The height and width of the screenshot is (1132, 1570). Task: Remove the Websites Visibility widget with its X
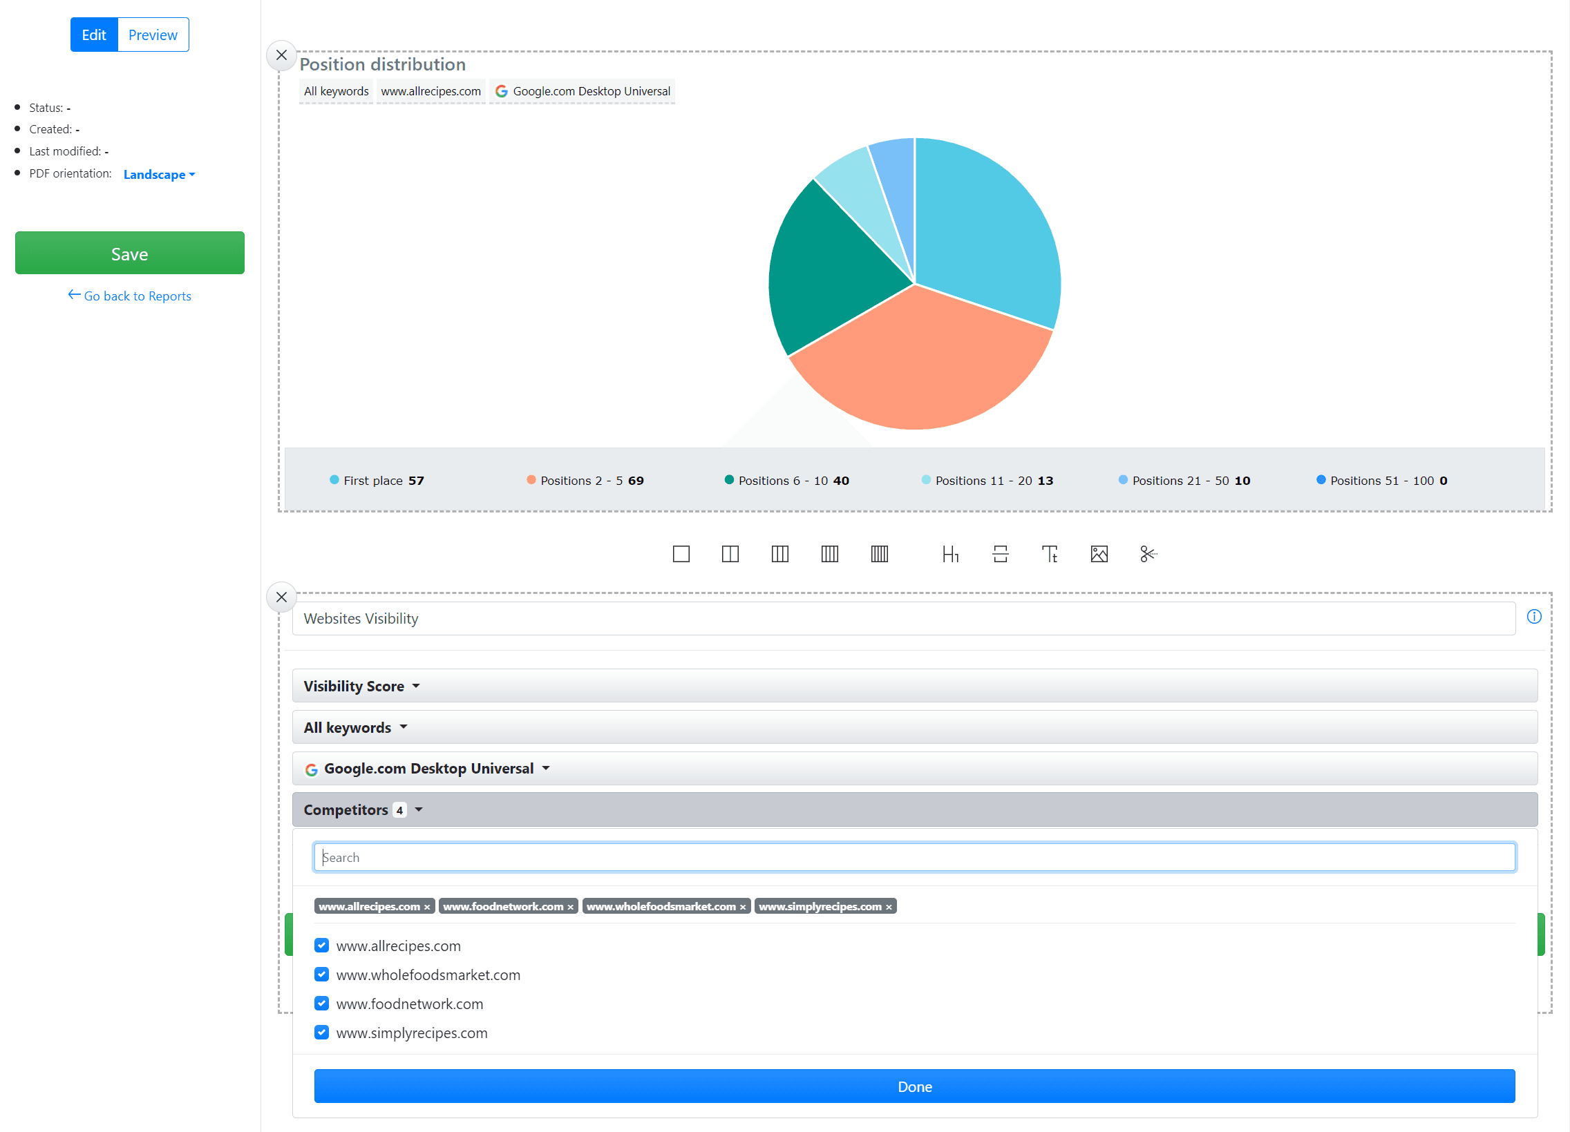point(281,597)
